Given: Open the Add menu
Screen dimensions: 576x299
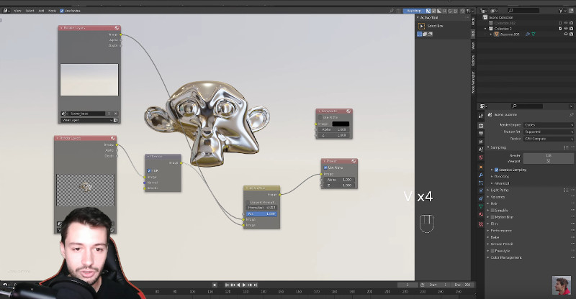Looking at the screenshot, I should tap(41, 11).
